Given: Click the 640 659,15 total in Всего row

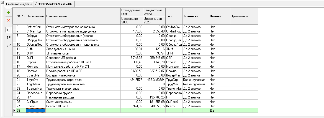Looking at the screenshot, I should pyautogui.click(x=154, y=106).
